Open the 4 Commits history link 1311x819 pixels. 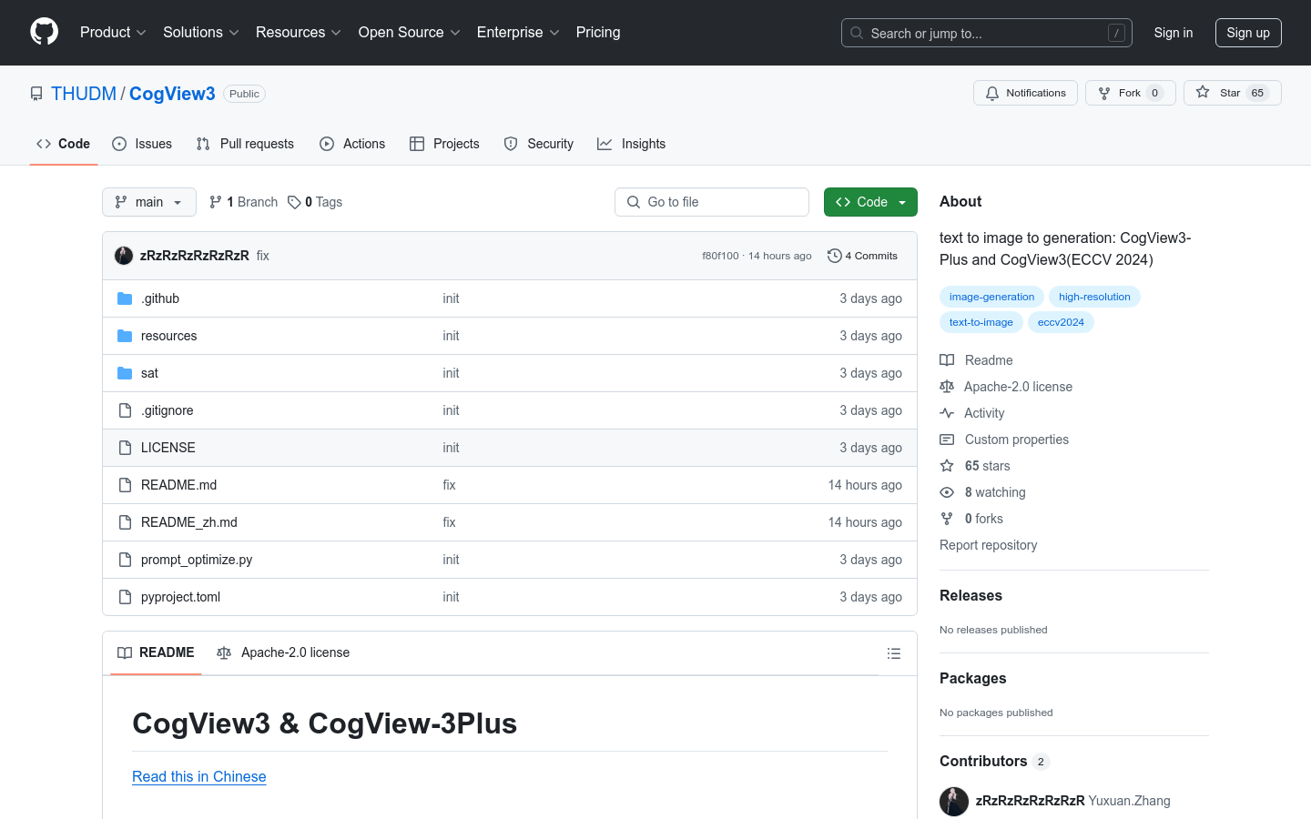[x=862, y=256]
